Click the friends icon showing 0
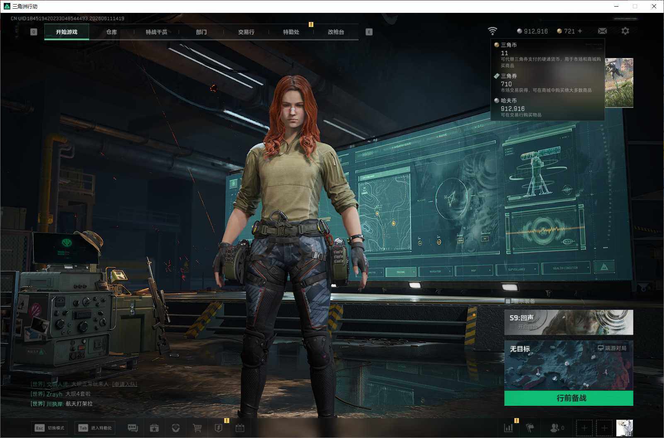664x438 pixels. point(557,428)
